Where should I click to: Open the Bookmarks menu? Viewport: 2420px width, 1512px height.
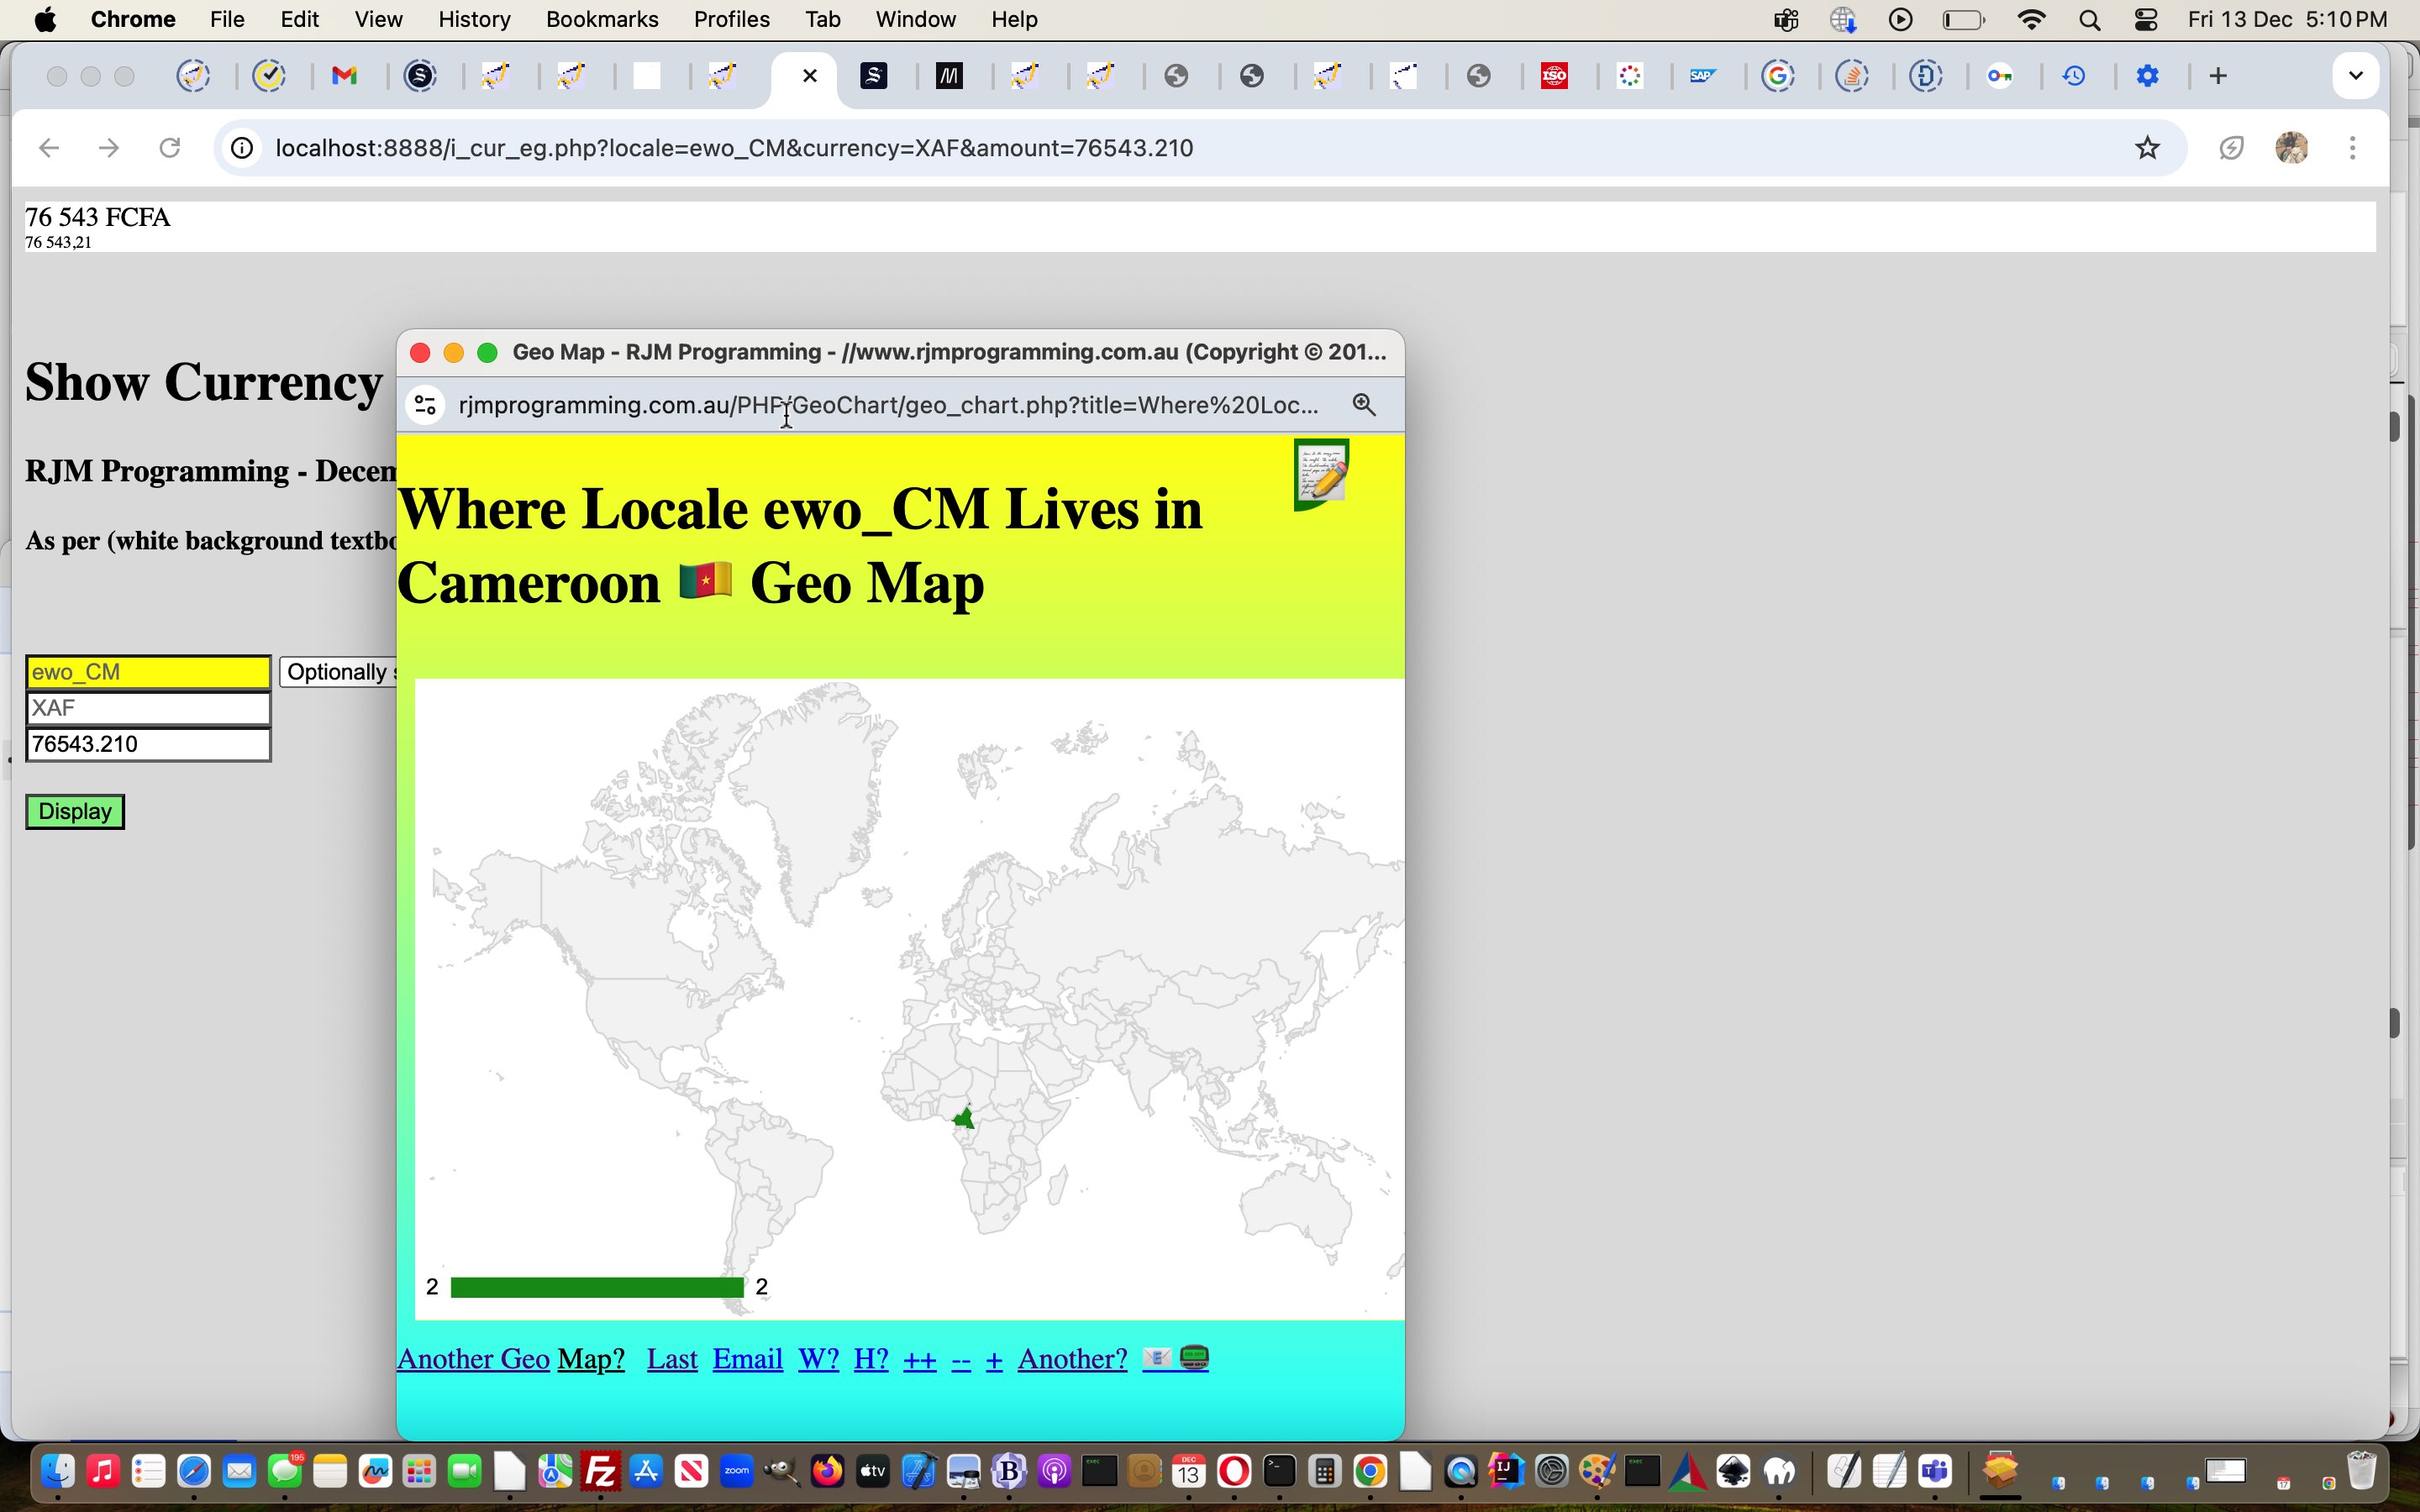tap(601, 19)
